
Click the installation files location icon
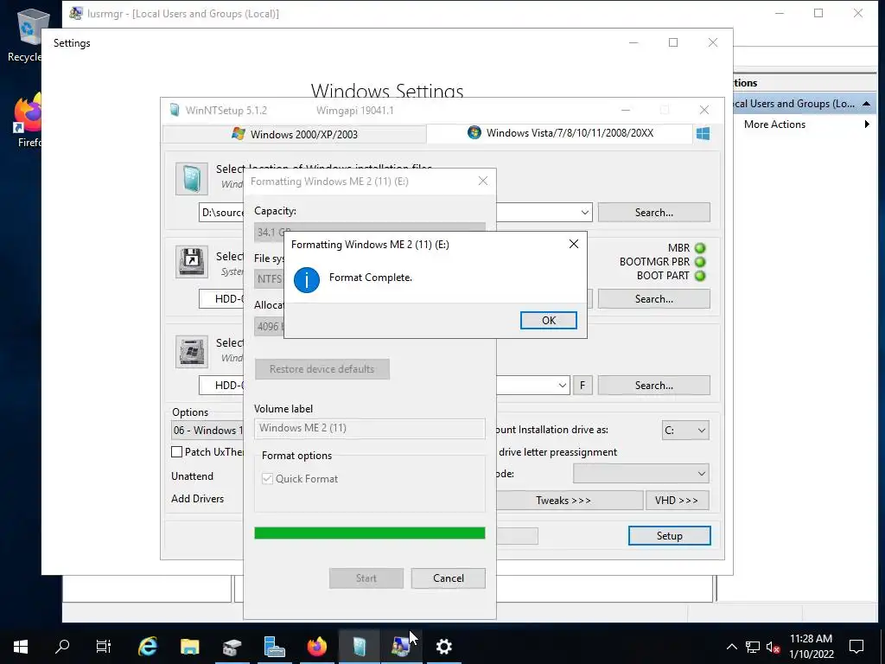191,179
